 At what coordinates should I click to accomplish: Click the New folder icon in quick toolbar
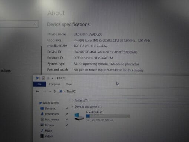coord(48,78)
